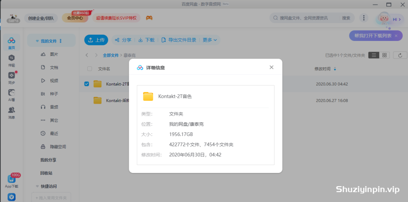Click the 文件名 column header
The image size is (408, 202).
tap(104, 69)
